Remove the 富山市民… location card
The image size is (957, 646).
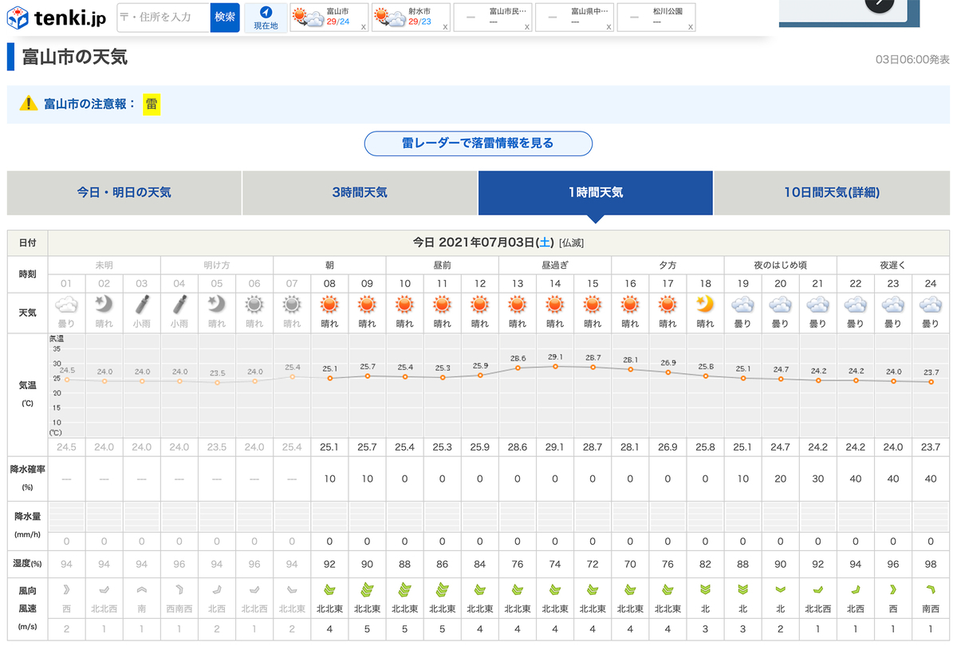click(x=528, y=27)
